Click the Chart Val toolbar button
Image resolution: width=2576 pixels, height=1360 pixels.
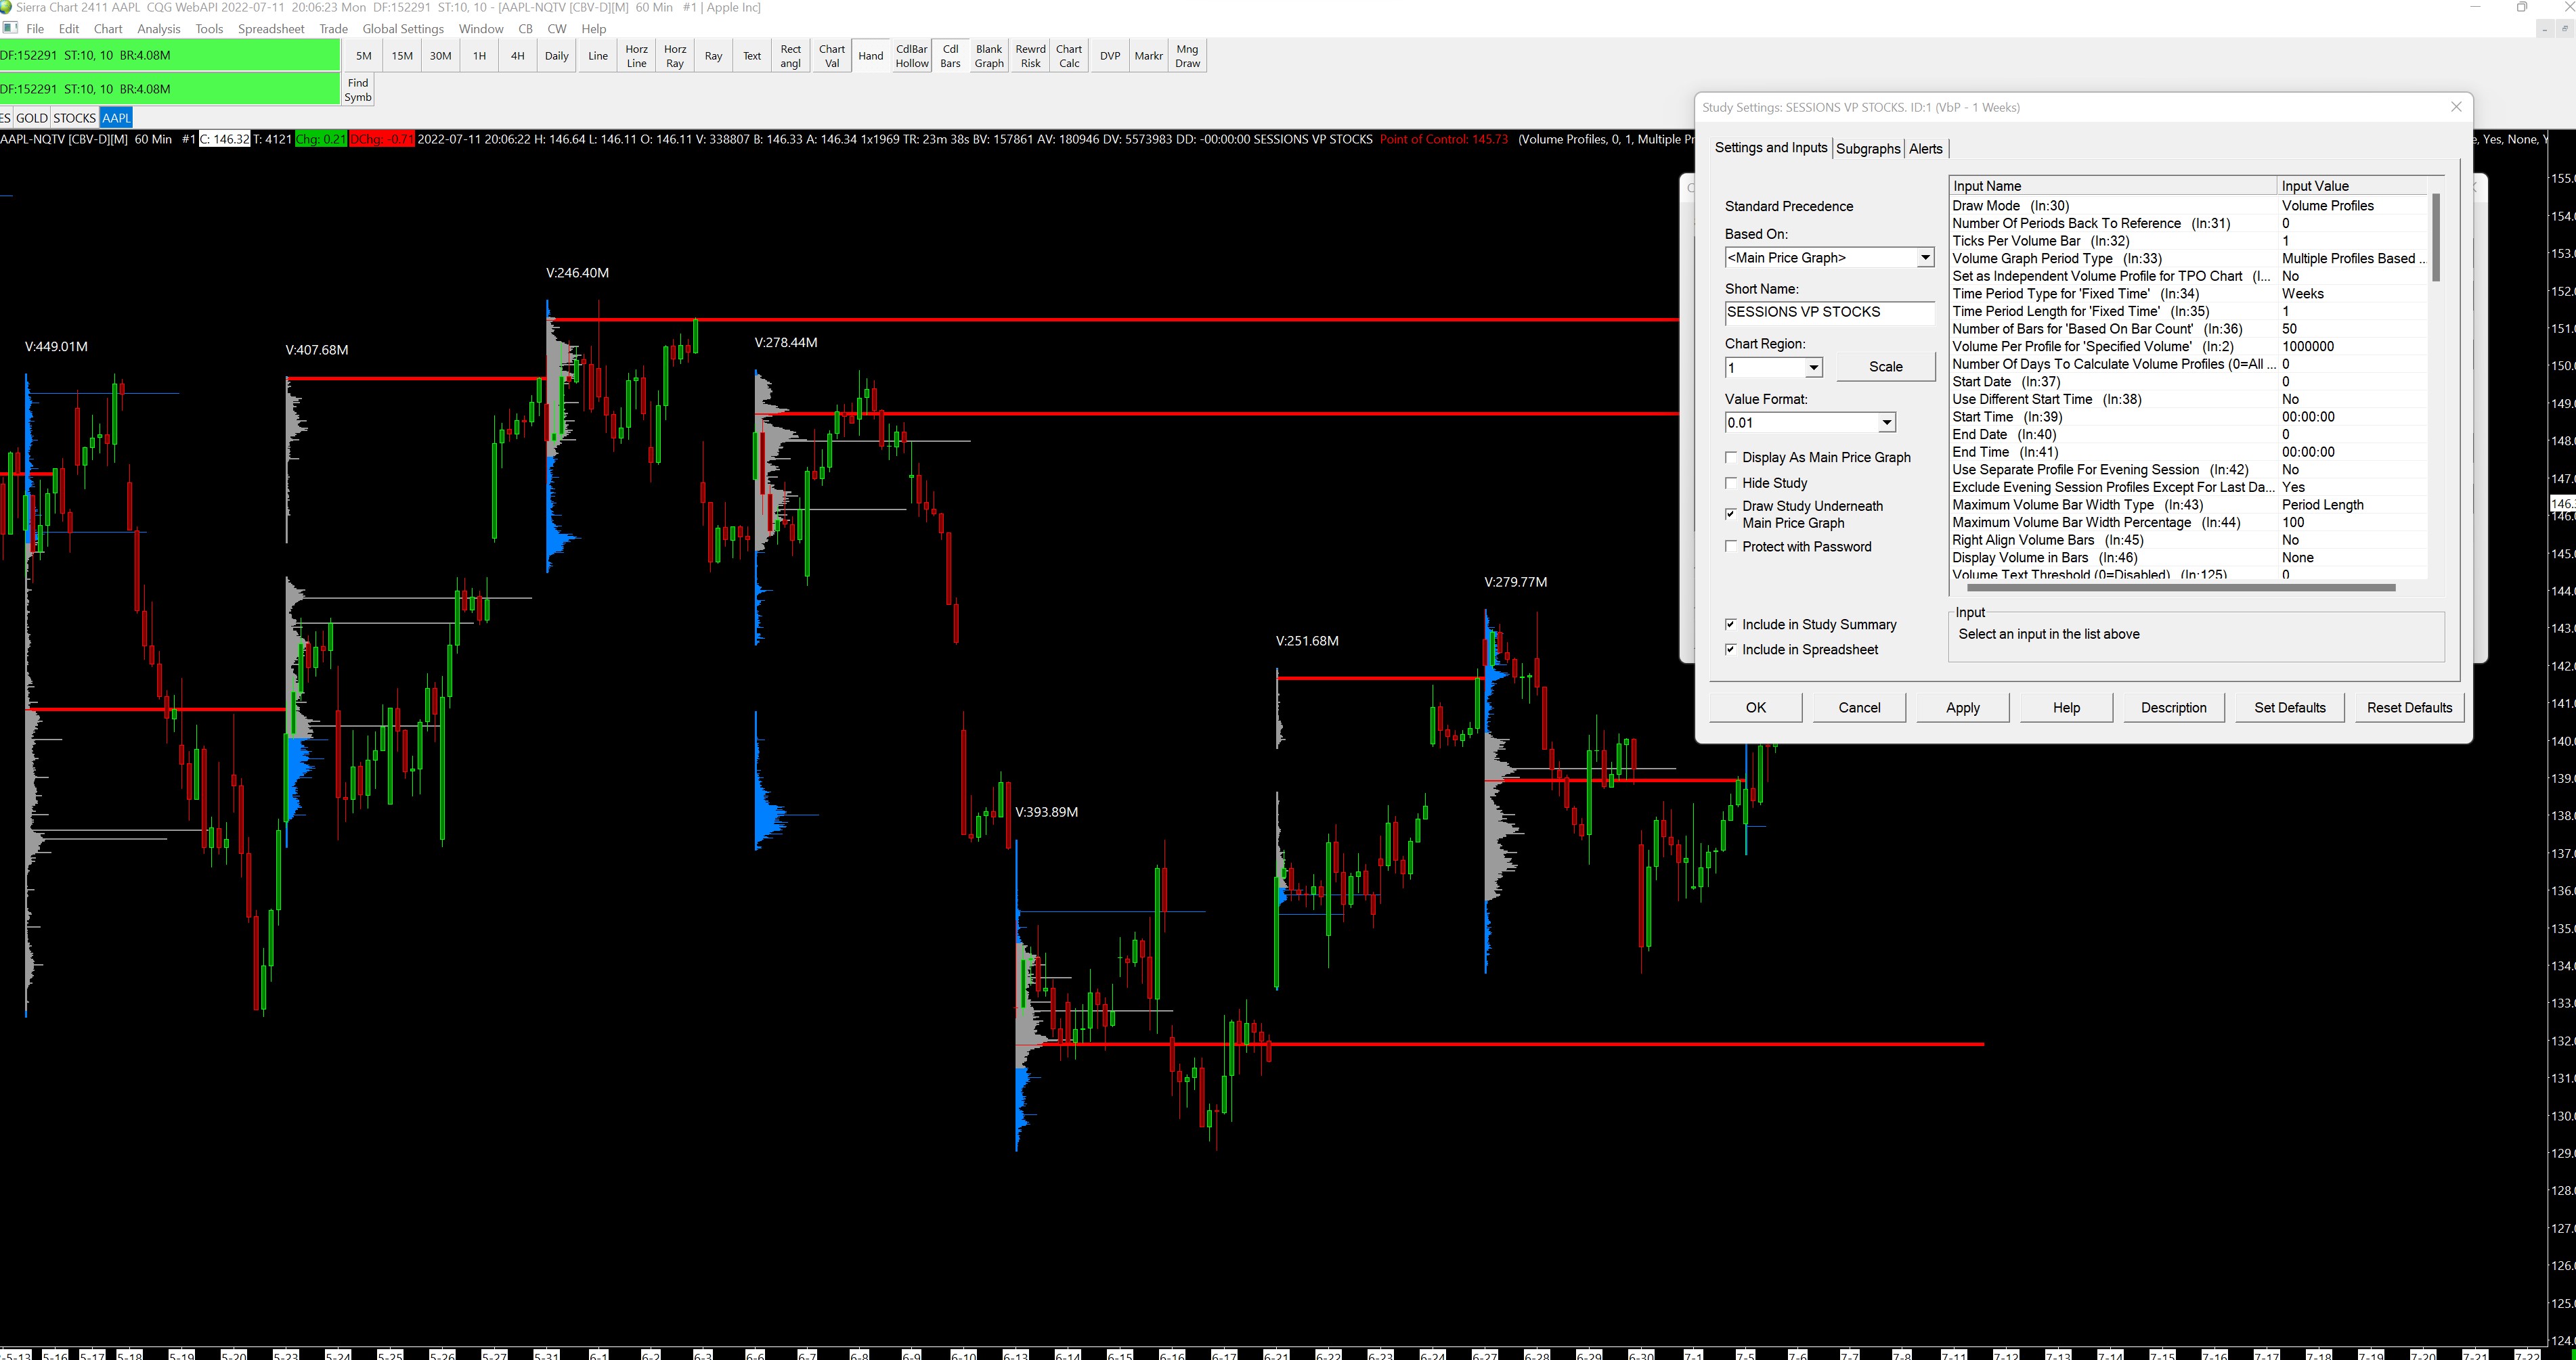[x=831, y=56]
